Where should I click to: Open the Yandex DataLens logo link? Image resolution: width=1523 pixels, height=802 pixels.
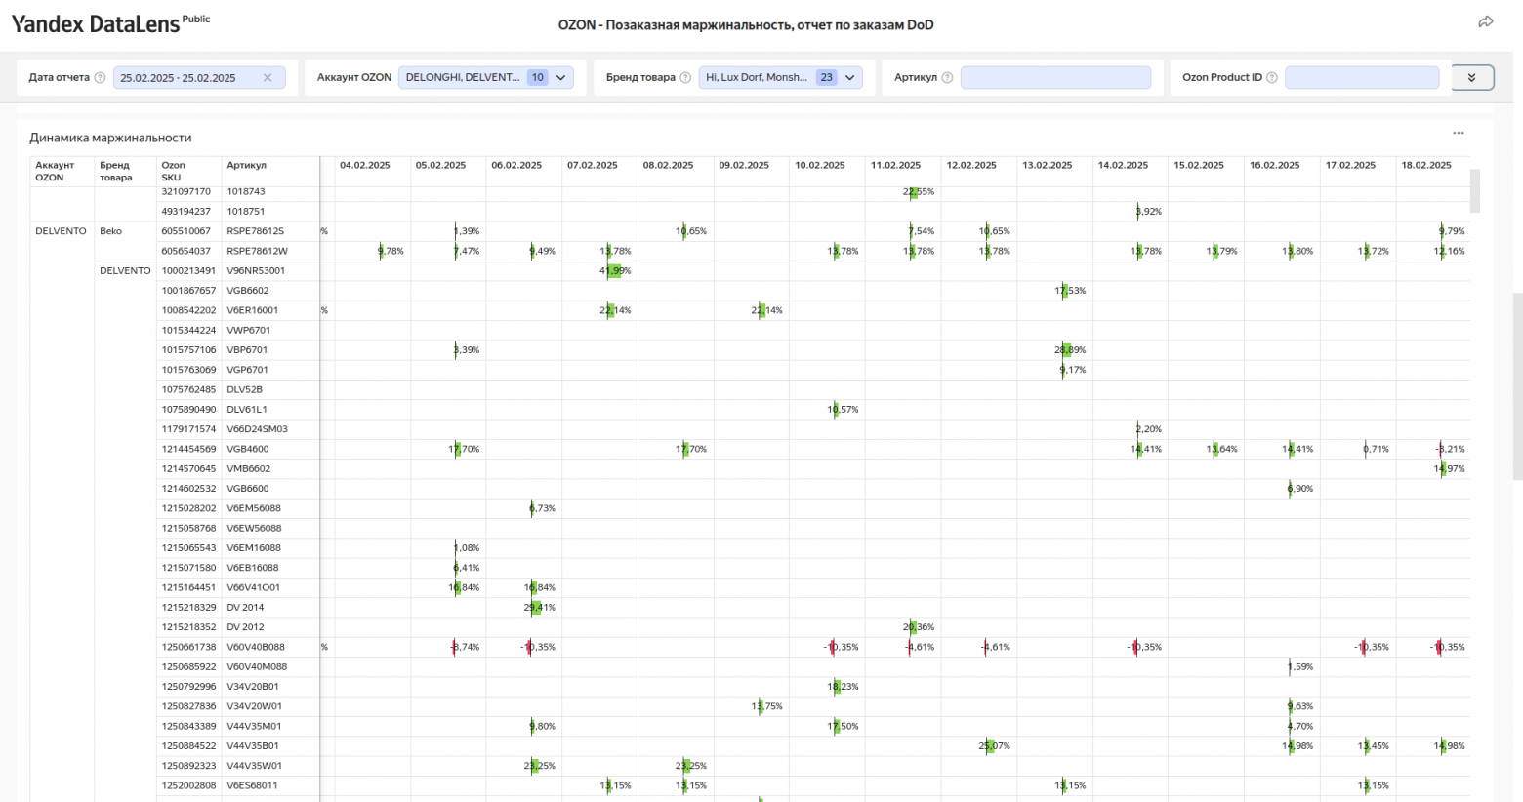pyautogui.click(x=110, y=23)
